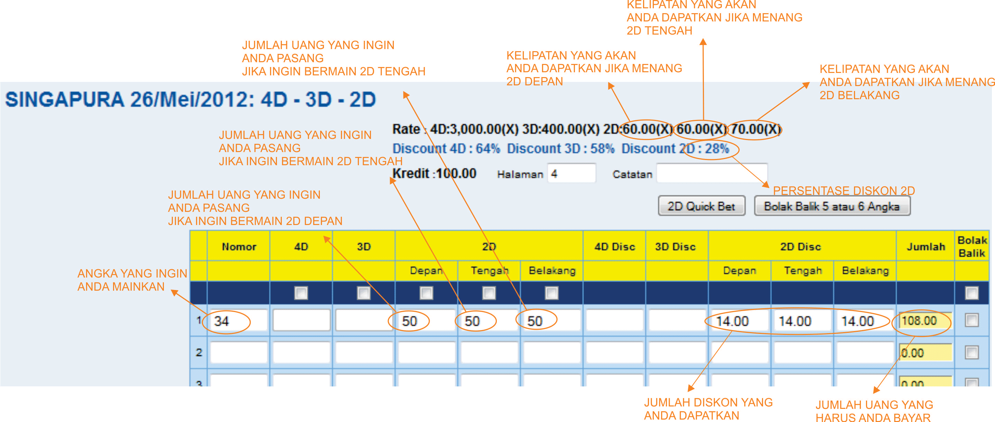Click the Catatan note field
This screenshot has height=422, width=995.
[x=712, y=174]
